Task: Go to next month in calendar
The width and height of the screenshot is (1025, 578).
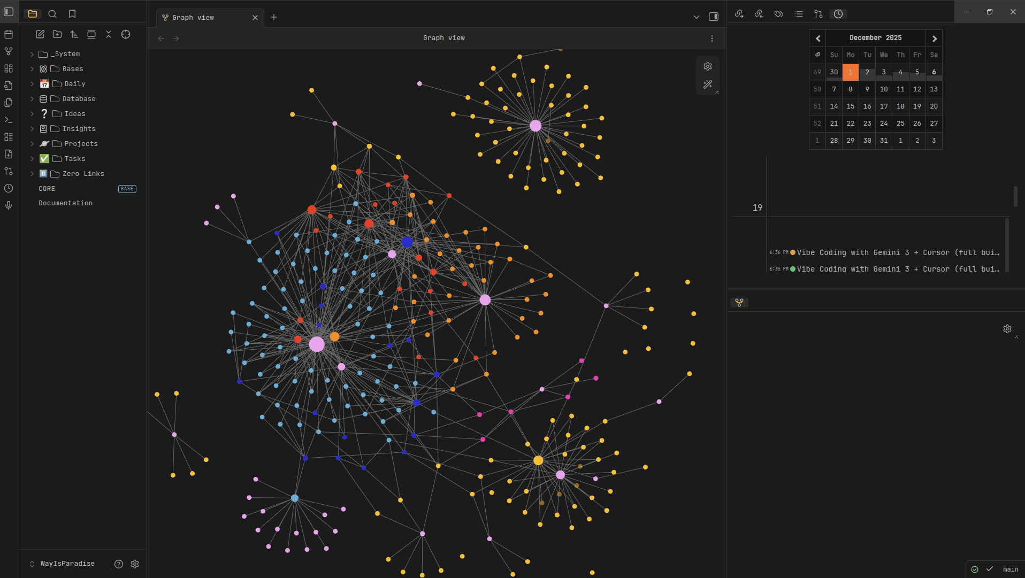Action: click(934, 38)
